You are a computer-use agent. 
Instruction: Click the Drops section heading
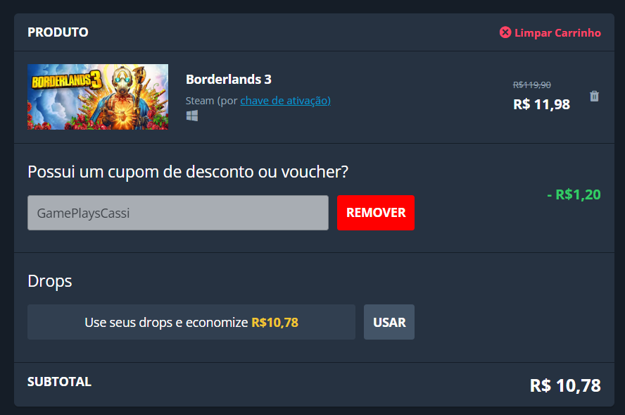(50, 281)
